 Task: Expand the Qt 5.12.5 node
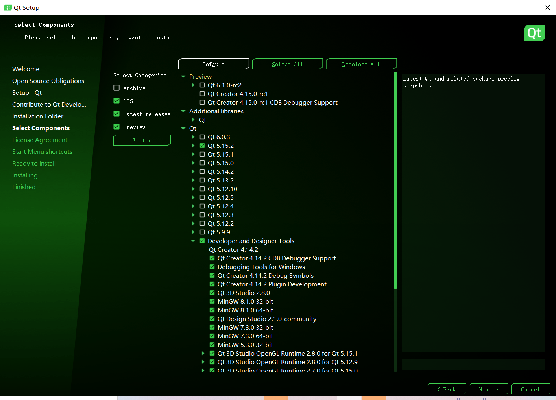(x=193, y=197)
